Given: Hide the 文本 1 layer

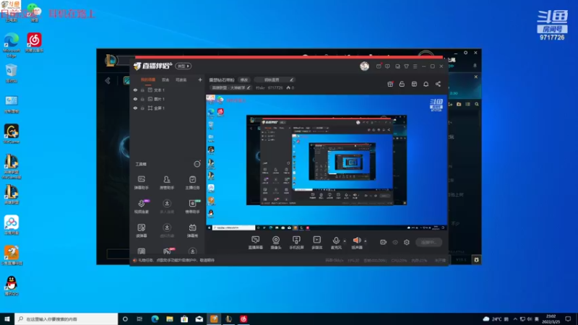Looking at the screenshot, I should point(135,90).
